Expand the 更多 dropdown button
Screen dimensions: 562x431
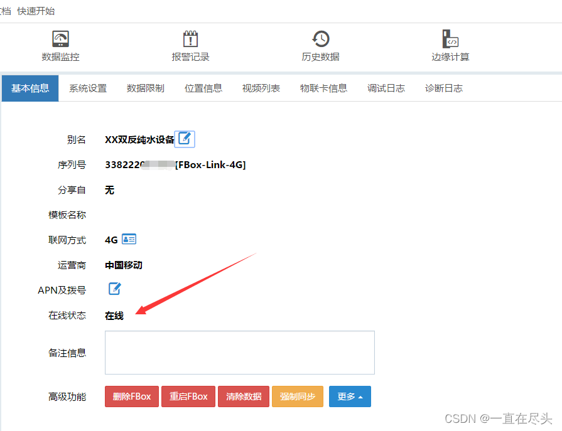[x=350, y=396]
